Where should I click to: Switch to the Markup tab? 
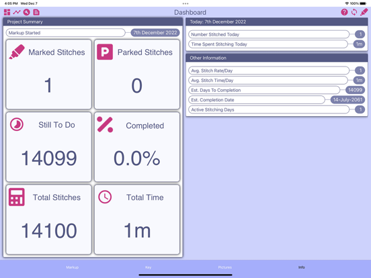(x=73, y=267)
